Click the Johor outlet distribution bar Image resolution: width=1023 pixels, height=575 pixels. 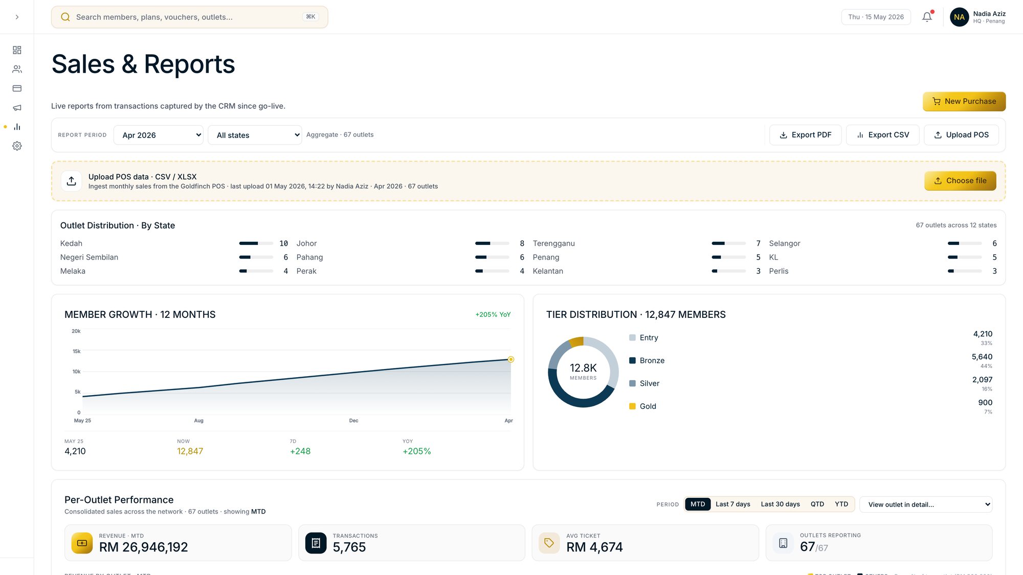(492, 243)
